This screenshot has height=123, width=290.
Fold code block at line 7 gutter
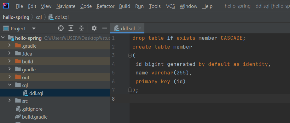tap(130, 90)
